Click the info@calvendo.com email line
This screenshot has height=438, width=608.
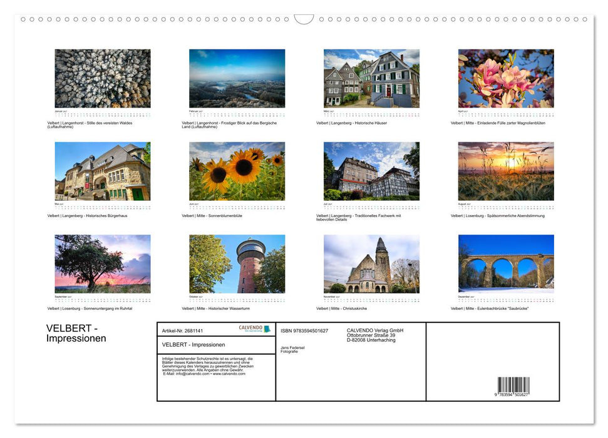point(204,374)
